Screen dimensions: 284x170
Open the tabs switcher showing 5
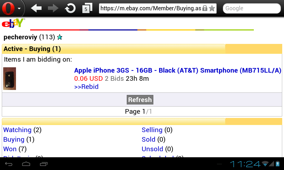click(87, 8)
